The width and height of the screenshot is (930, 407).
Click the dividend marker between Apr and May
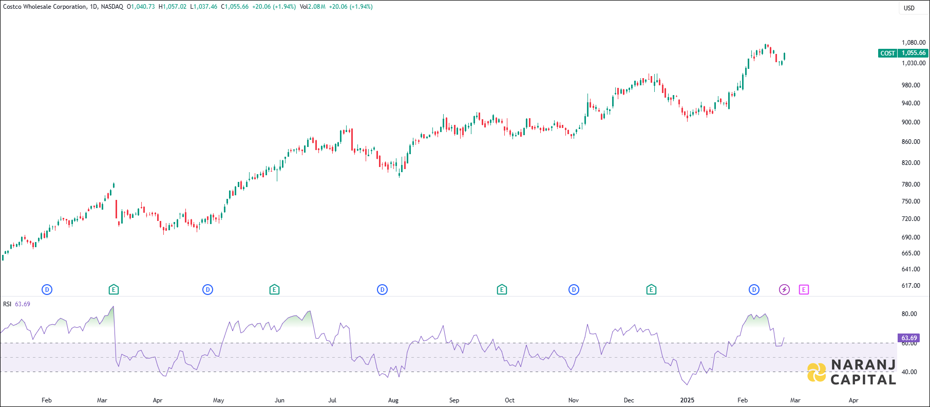pyautogui.click(x=207, y=290)
